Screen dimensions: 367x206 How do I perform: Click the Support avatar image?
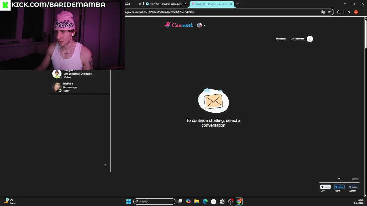pos(57,74)
